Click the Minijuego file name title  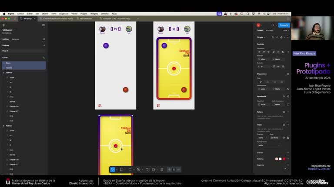coord(7,30)
